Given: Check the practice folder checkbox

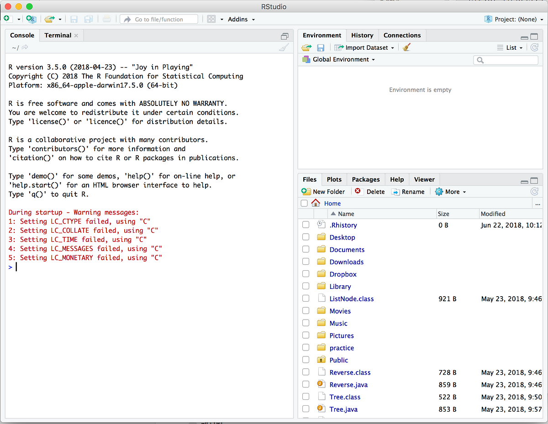Looking at the screenshot, I should point(306,348).
